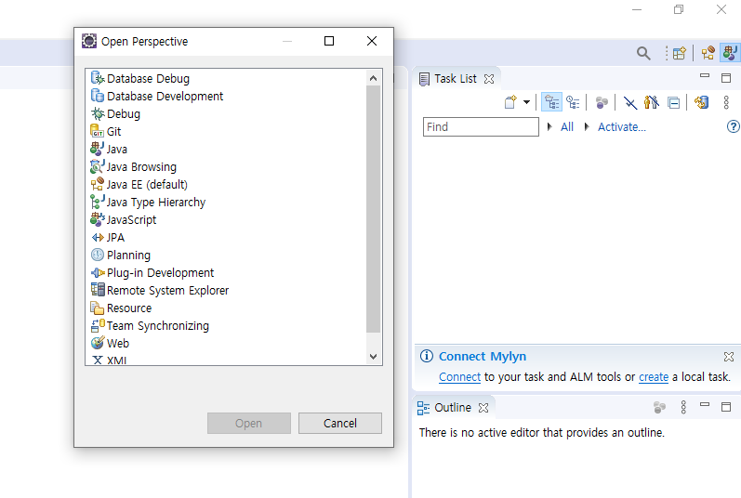The image size is (741, 498).
Task: Click the New Task icon
Action: coord(510,102)
